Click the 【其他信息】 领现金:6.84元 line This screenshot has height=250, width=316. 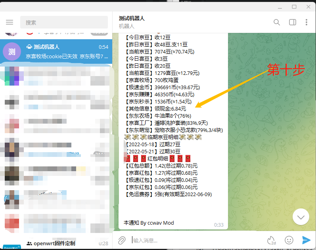(155, 109)
